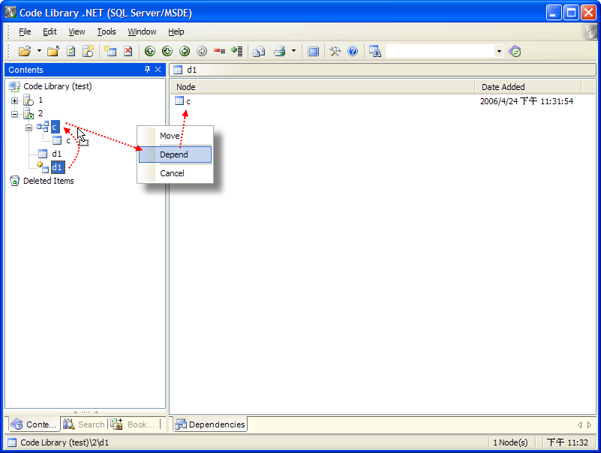601x453 pixels.
Task: Choose Move in the drop context menu
Action: pyautogui.click(x=175, y=136)
